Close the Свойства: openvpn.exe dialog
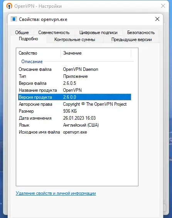This screenshot has width=172, height=218. coord(157,19)
